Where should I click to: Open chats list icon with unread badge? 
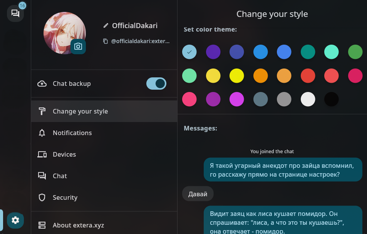coord(15,13)
